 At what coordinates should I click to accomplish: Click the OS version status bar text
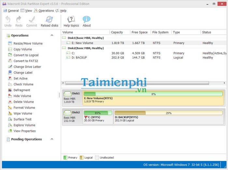[181, 165]
